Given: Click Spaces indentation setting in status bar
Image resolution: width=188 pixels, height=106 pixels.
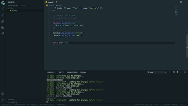Looking at the screenshot, I should pos(149,105).
